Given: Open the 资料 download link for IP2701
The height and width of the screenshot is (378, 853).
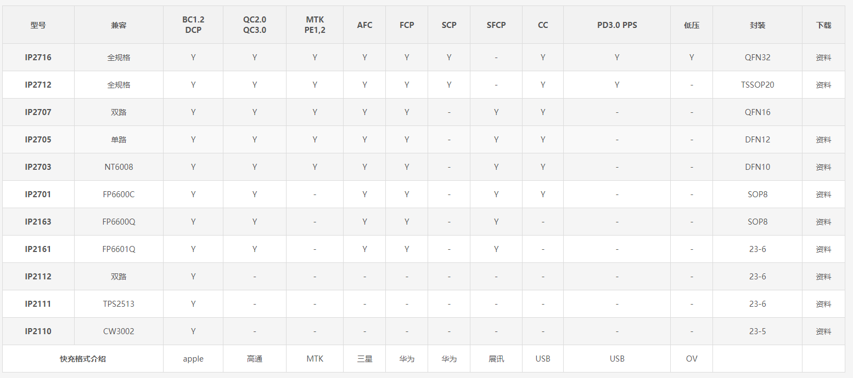Looking at the screenshot, I should (x=823, y=194).
